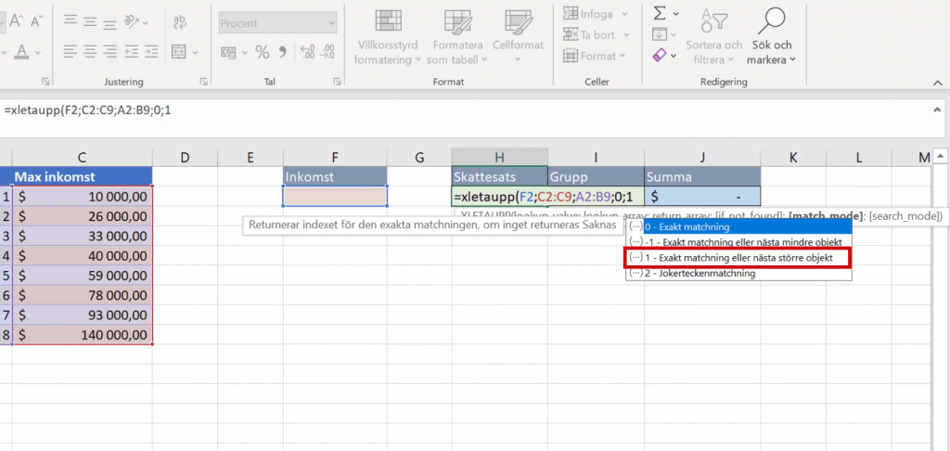
Task: Click the vertical scrollbar up arrow
Action: (x=939, y=157)
